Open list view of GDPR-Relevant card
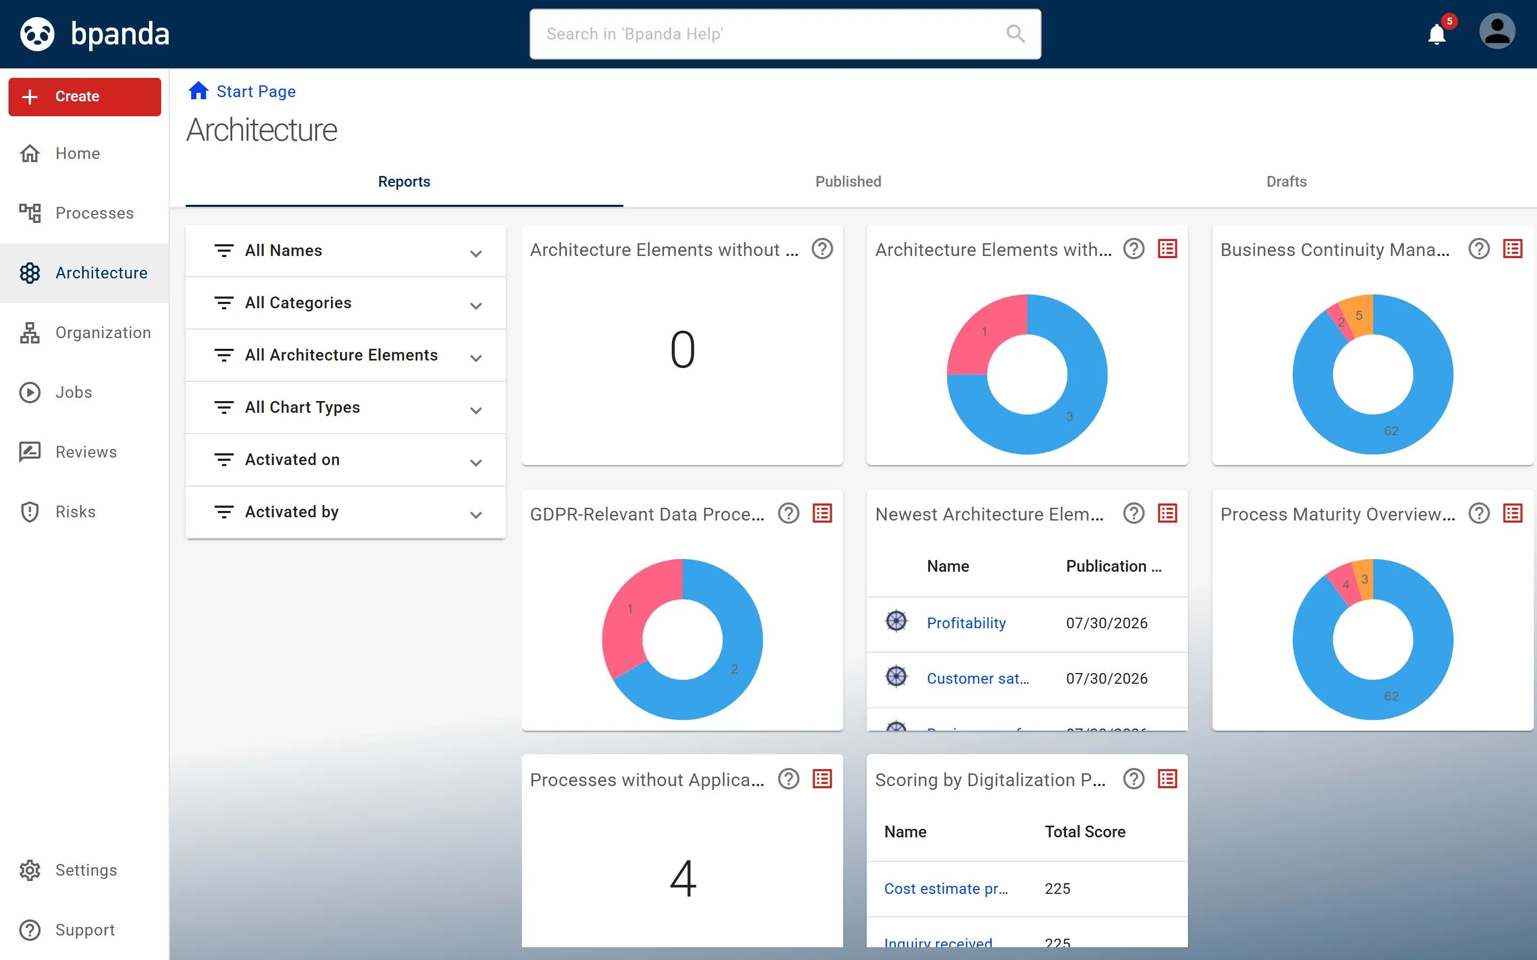 tap(822, 513)
